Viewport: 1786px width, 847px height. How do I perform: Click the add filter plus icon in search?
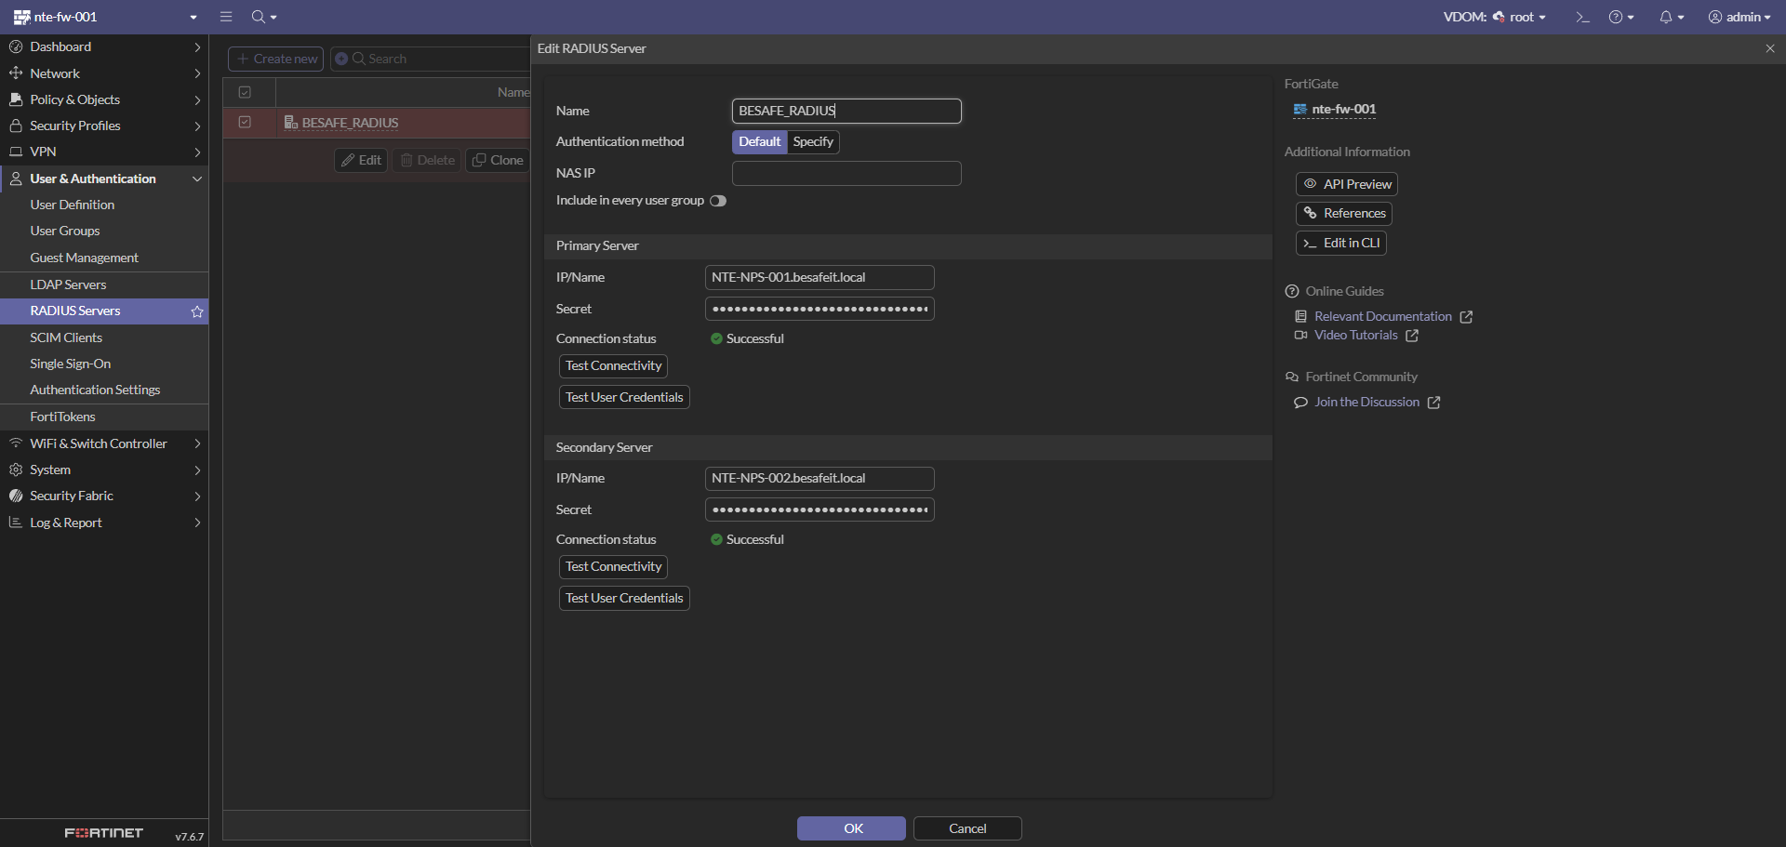pos(341,59)
